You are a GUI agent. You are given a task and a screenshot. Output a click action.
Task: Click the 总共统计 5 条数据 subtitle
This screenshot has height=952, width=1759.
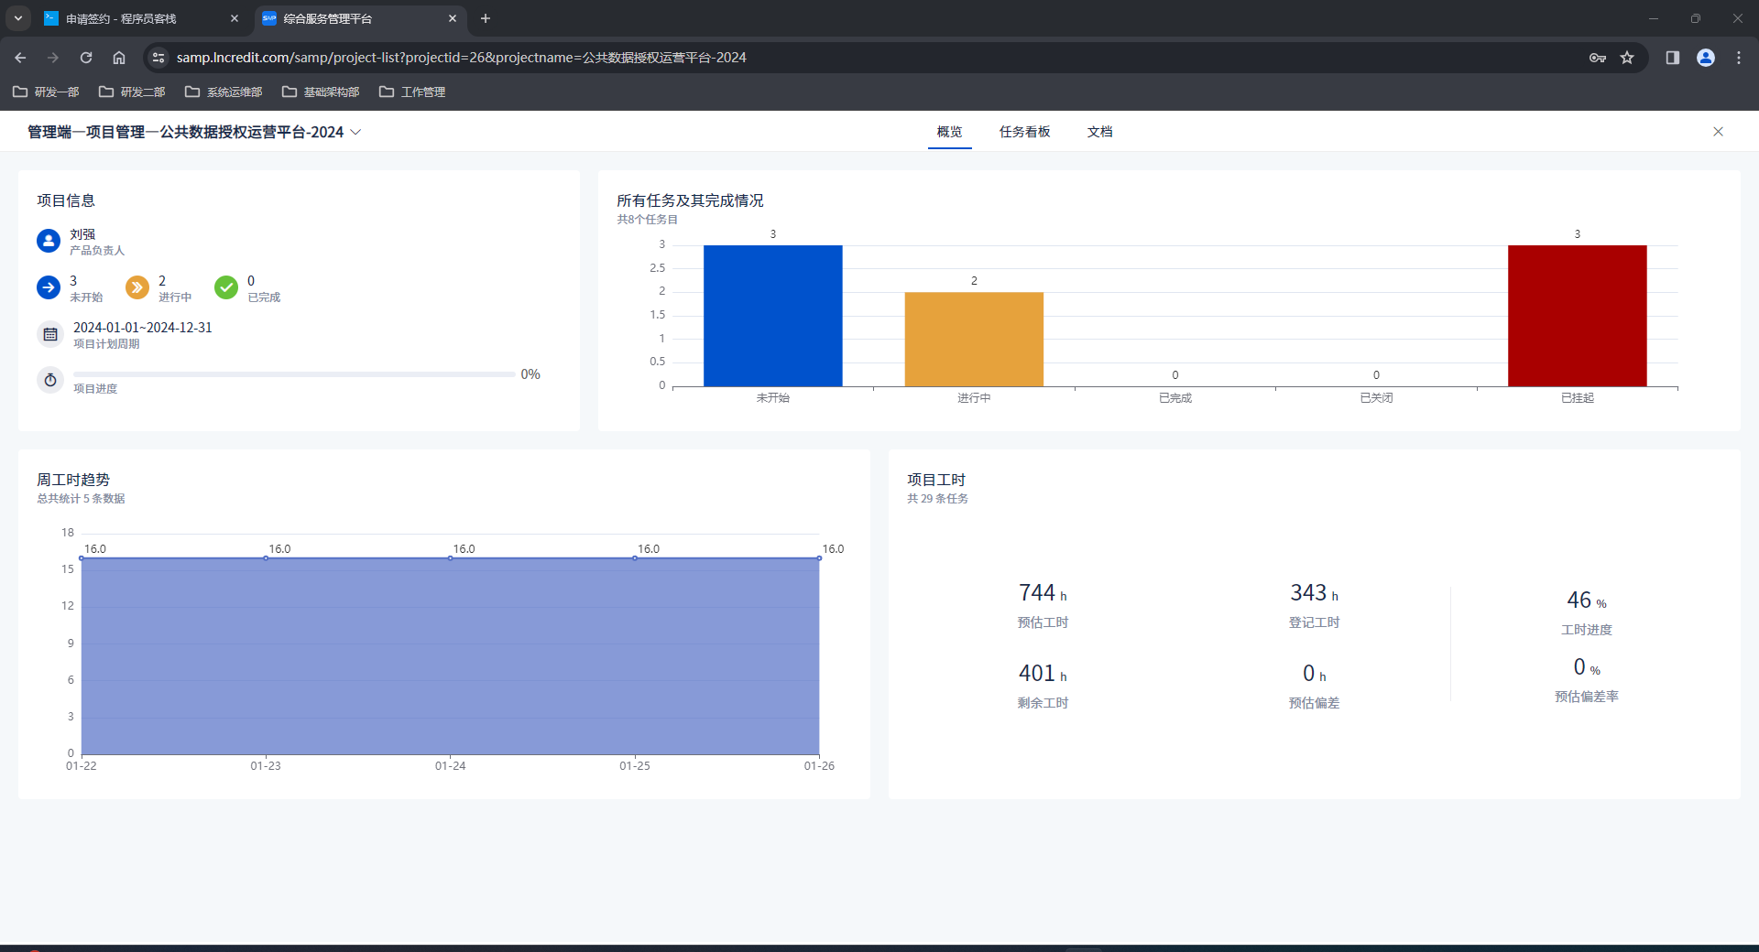click(x=81, y=499)
